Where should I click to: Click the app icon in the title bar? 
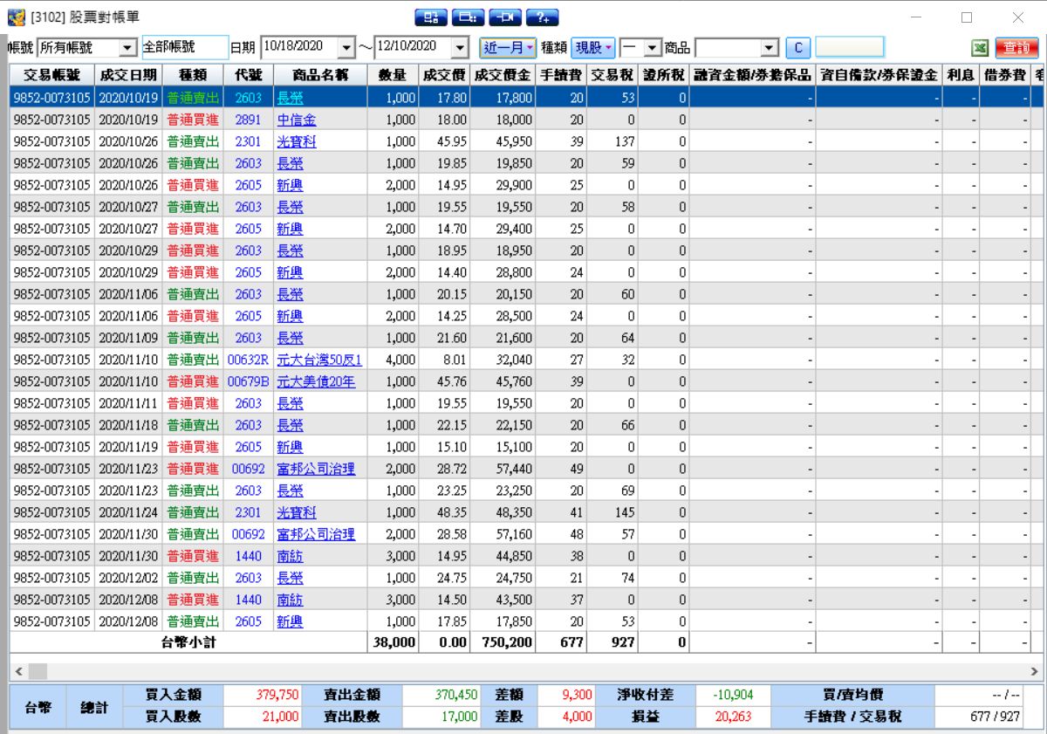pyautogui.click(x=16, y=17)
